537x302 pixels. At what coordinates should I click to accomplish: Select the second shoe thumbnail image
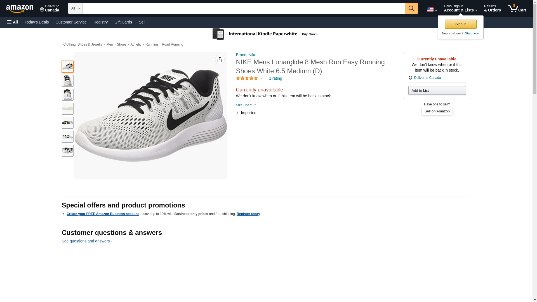point(67,81)
